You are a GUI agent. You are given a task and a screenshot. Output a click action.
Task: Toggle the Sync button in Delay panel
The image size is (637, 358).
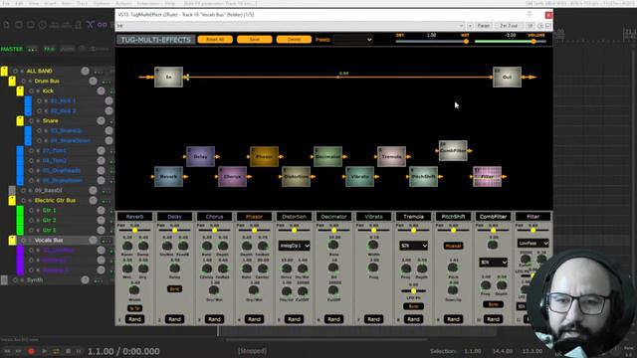click(x=175, y=289)
